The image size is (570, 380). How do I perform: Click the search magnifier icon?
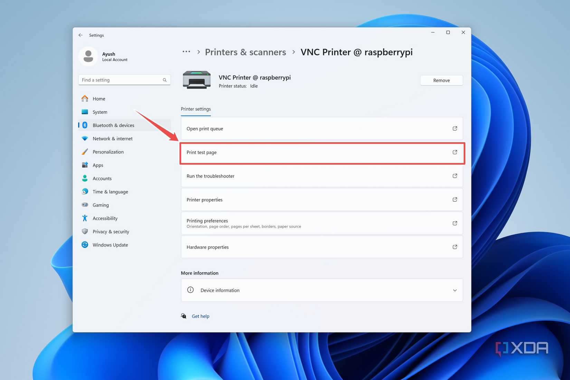(x=165, y=80)
